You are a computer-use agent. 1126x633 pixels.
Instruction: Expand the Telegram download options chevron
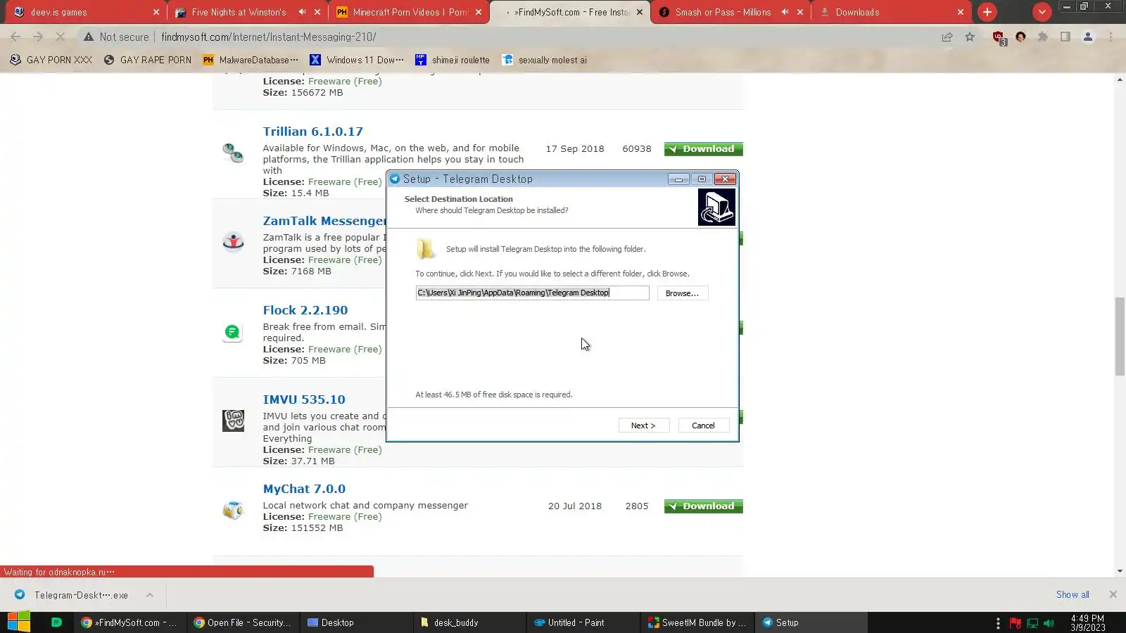point(150,595)
